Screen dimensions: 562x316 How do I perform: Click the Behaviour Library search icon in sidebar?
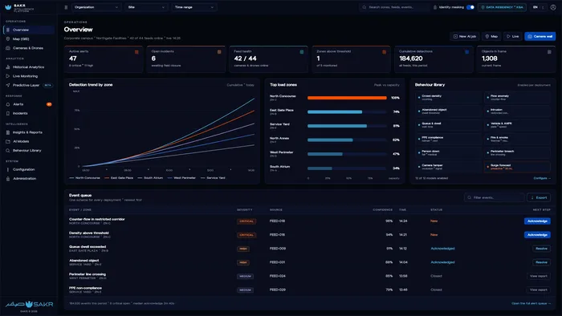click(x=8, y=151)
